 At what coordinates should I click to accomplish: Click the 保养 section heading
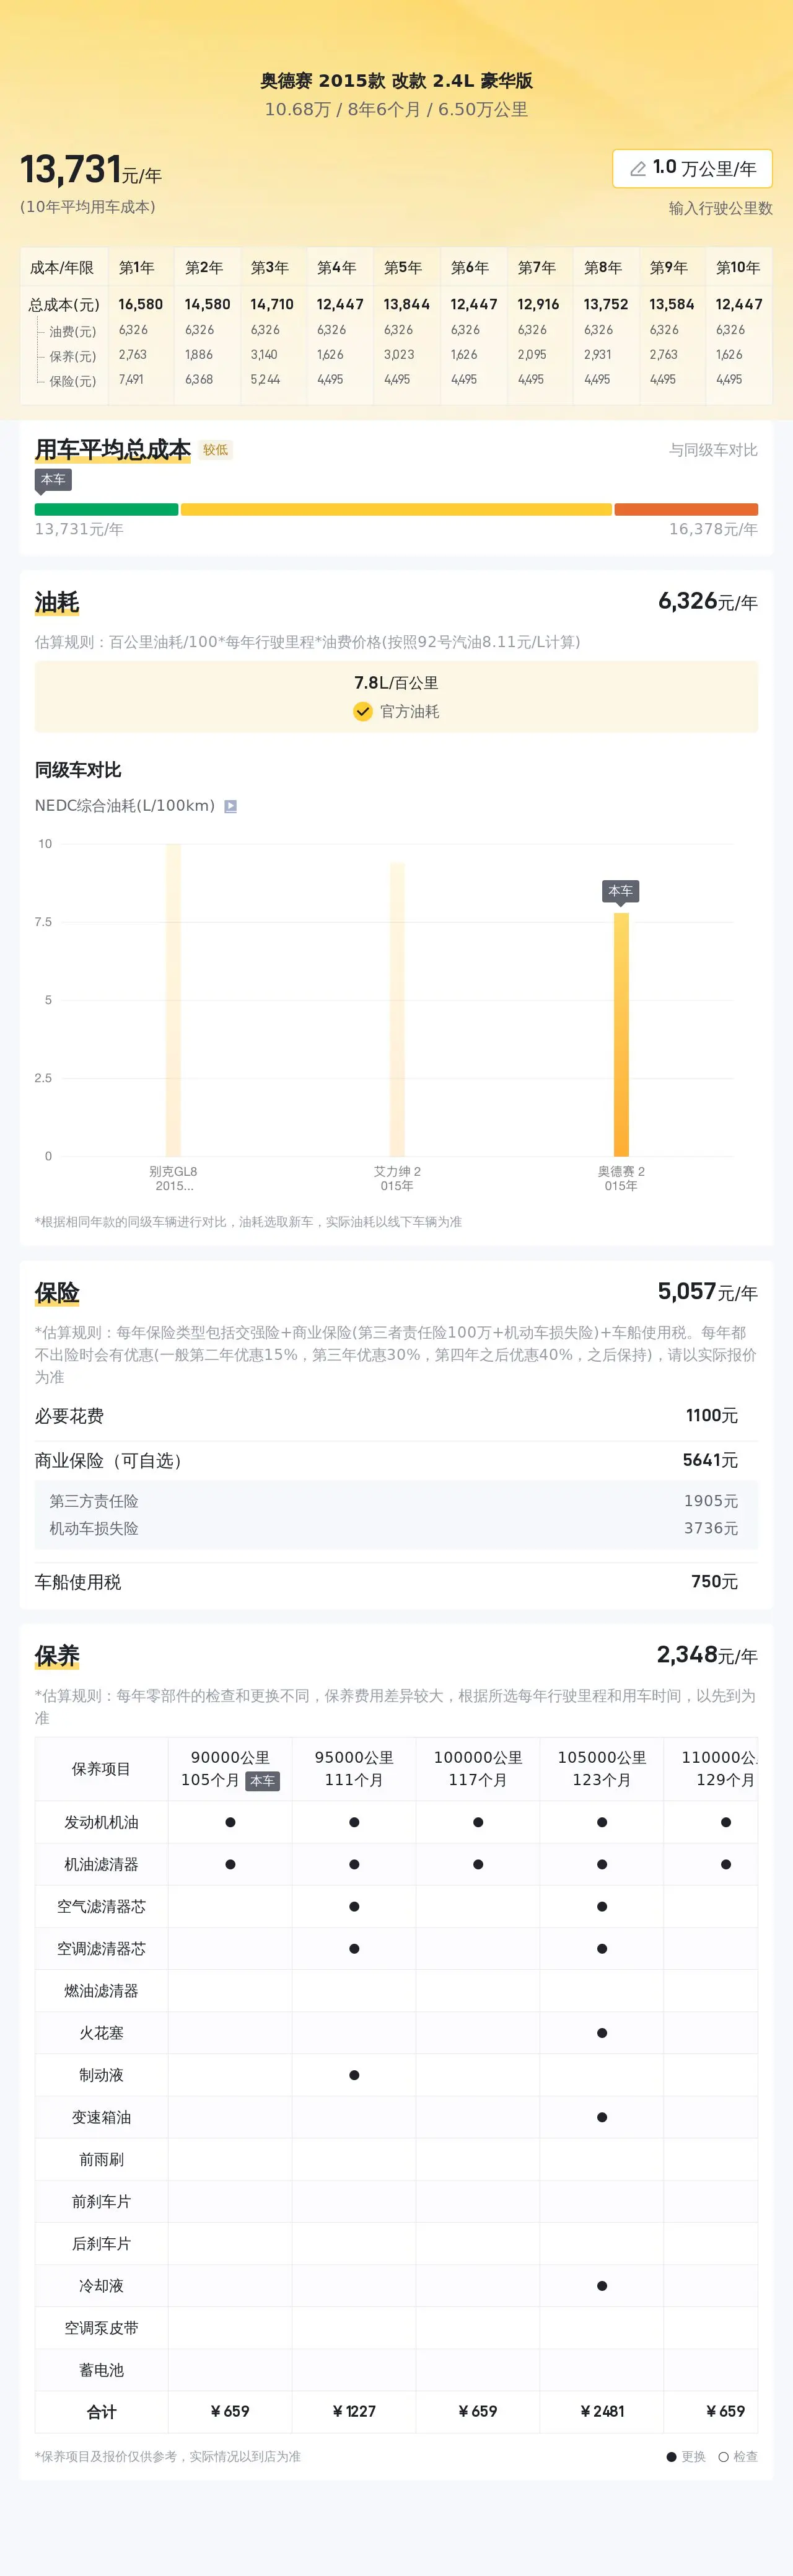click(57, 1656)
